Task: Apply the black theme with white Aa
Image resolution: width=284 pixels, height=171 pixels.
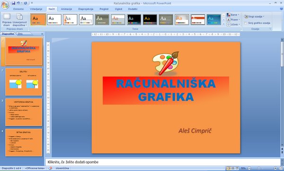Action: pyautogui.click(x=134, y=19)
